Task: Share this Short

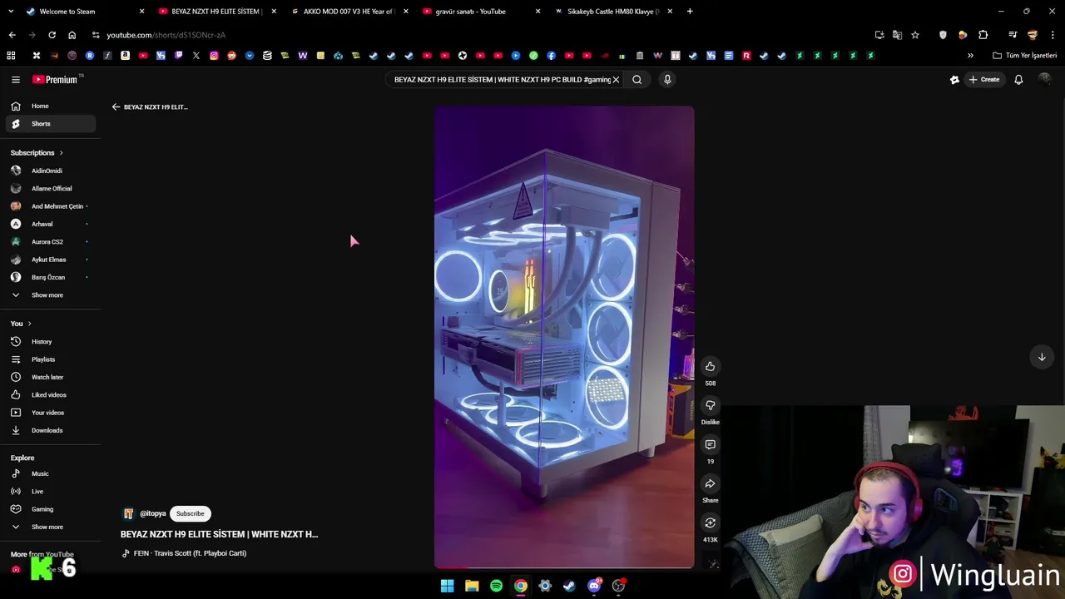Action: click(710, 483)
